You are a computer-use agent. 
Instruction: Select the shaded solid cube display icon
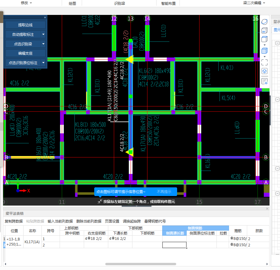point(264,51)
